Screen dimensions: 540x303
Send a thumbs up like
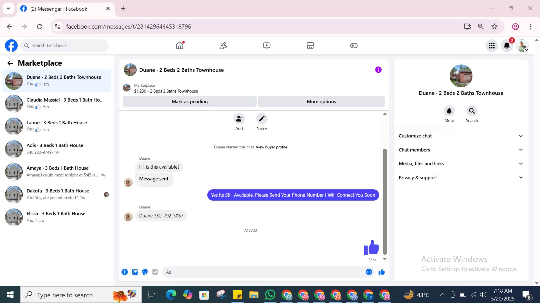point(381,272)
